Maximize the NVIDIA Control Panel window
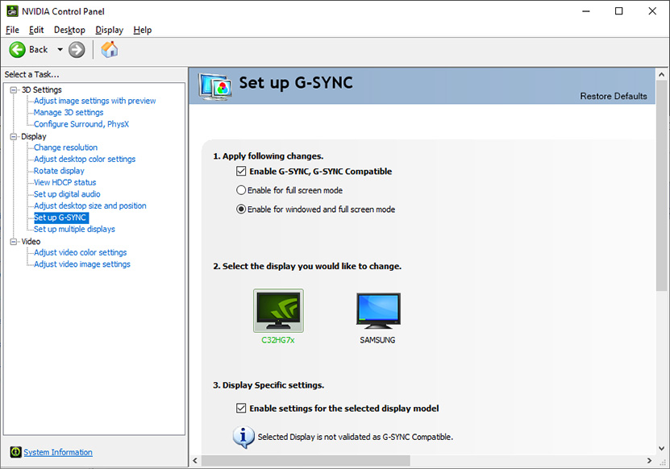The width and height of the screenshot is (670, 469). pyautogui.click(x=618, y=11)
